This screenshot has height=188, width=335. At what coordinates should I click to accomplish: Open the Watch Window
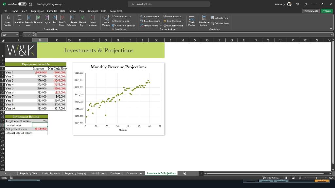point(192,20)
